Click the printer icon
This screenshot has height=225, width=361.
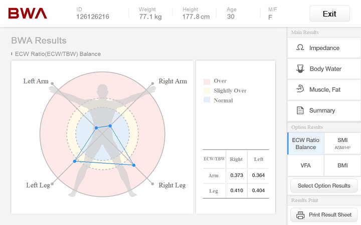[300, 215]
